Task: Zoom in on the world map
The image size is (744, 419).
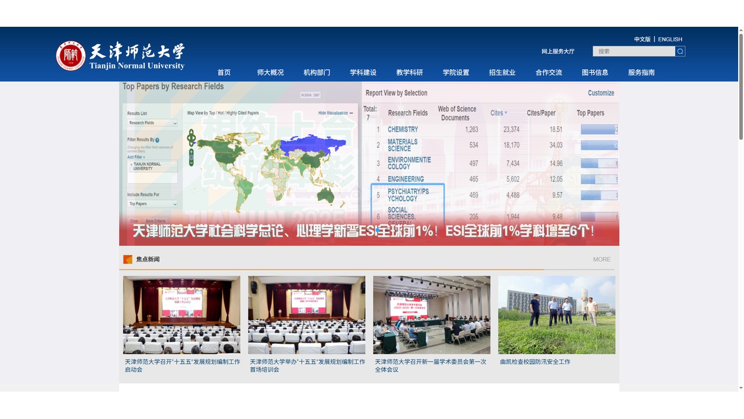Action: tap(191, 152)
